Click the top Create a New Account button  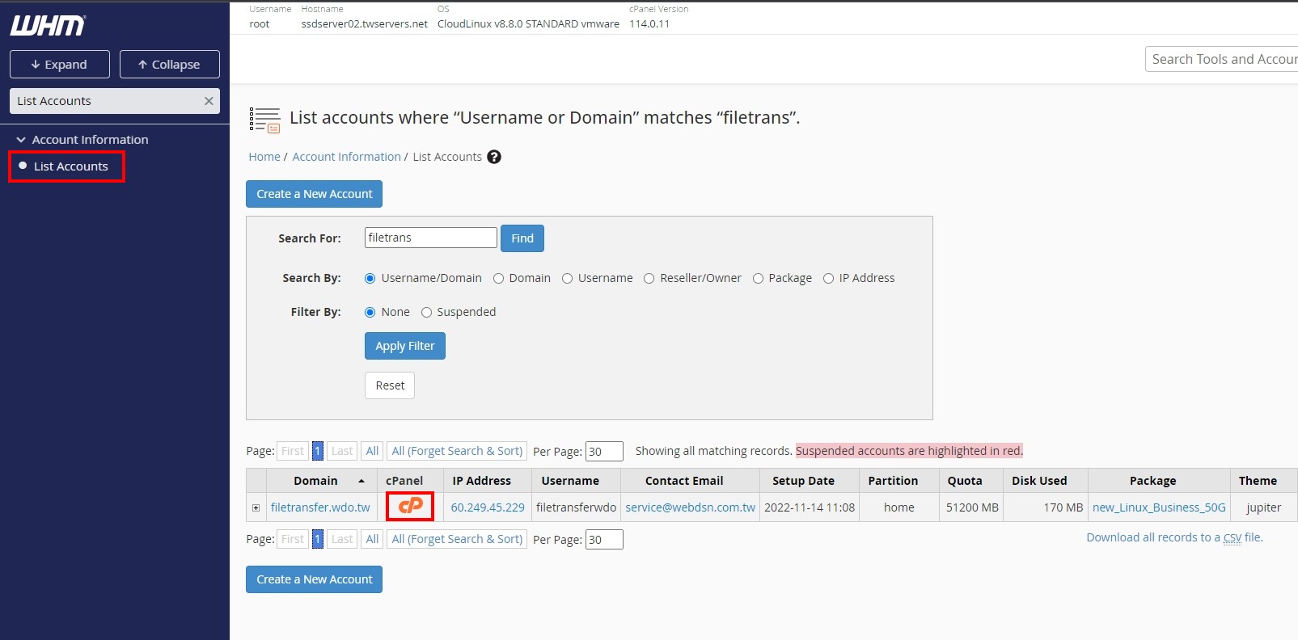[x=314, y=194]
